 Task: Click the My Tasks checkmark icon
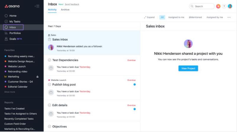(x=6, y=21)
